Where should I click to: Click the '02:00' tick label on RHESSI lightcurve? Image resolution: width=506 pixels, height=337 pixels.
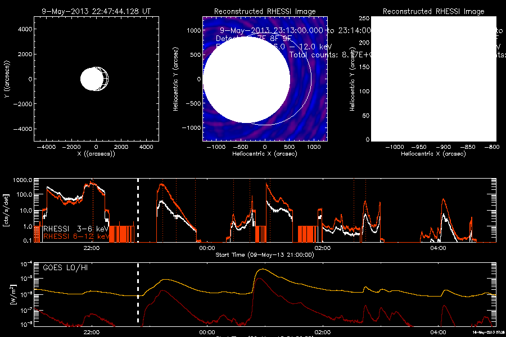tap(323, 248)
